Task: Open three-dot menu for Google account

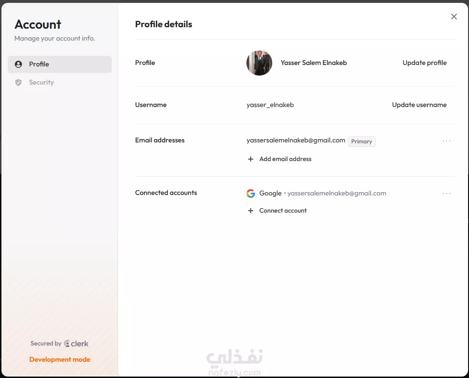Action: click(x=446, y=194)
